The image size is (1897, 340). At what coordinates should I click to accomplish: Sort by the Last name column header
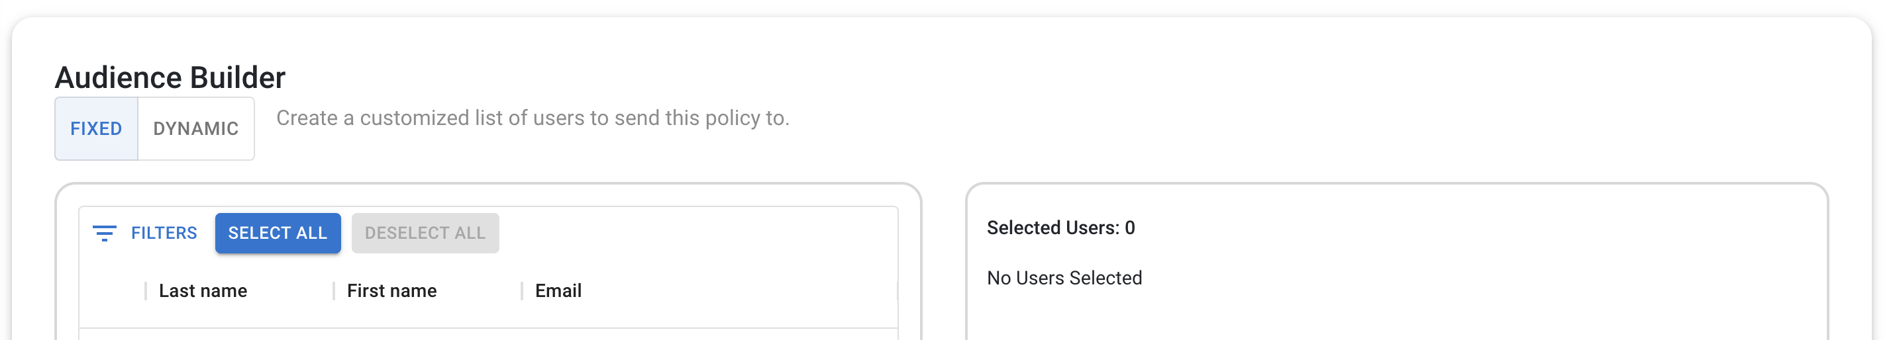click(x=203, y=290)
